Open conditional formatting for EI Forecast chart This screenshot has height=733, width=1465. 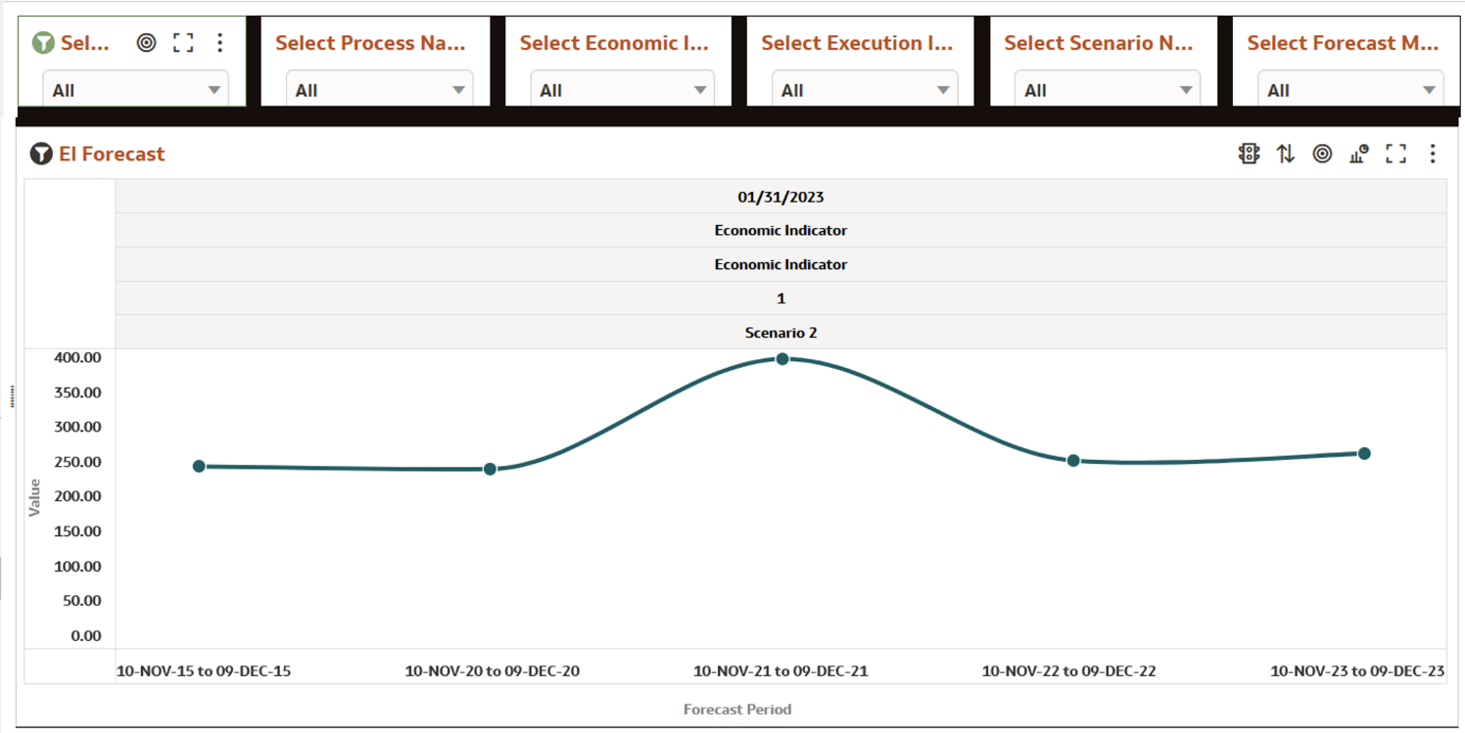(1250, 154)
